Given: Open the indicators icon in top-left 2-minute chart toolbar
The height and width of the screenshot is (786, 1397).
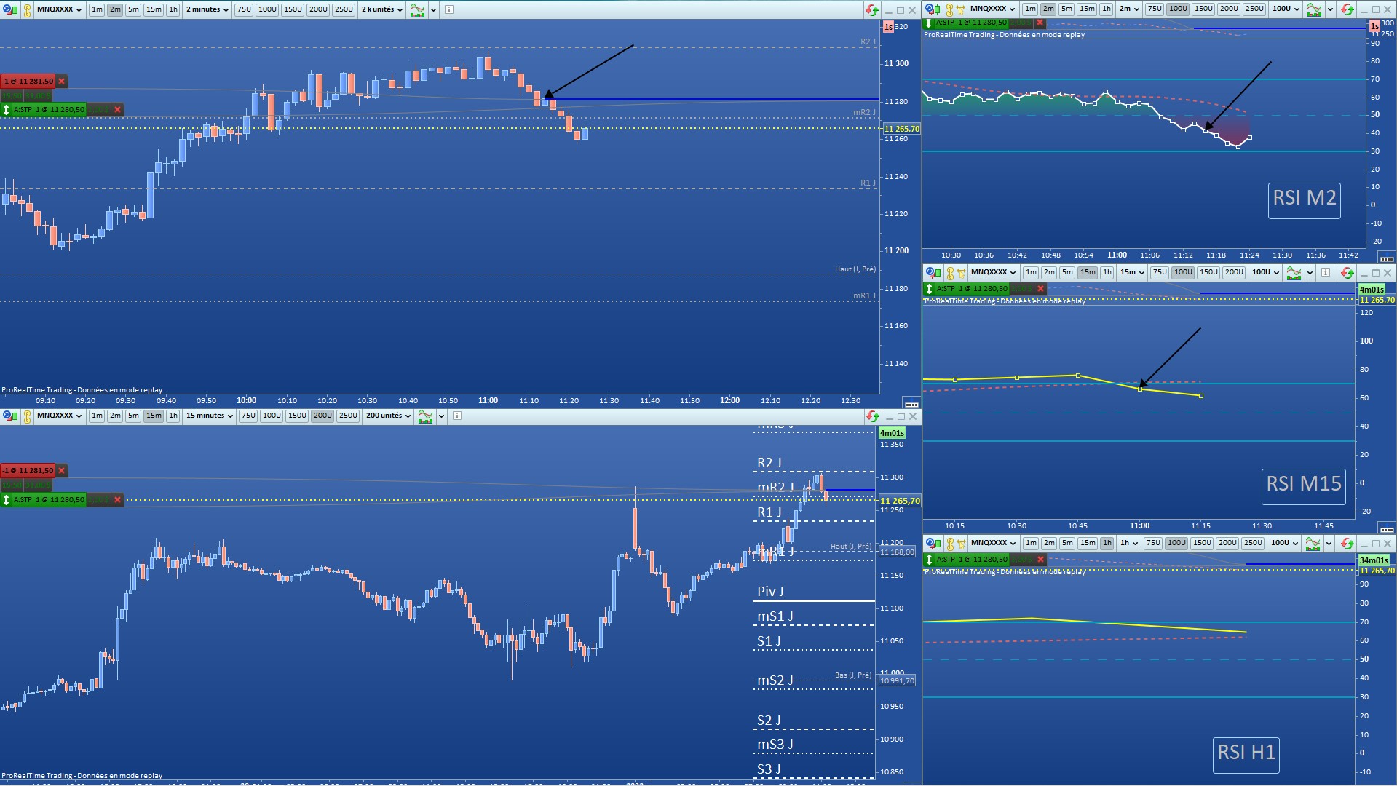Looking at the screenshot, I should coord(417,10).
